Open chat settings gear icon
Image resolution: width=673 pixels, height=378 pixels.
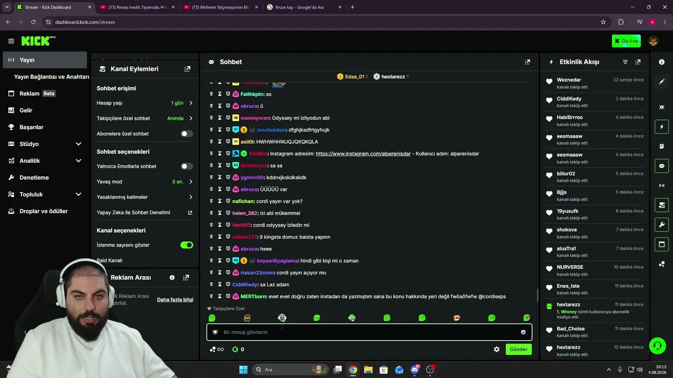click(x=496, y=349)
